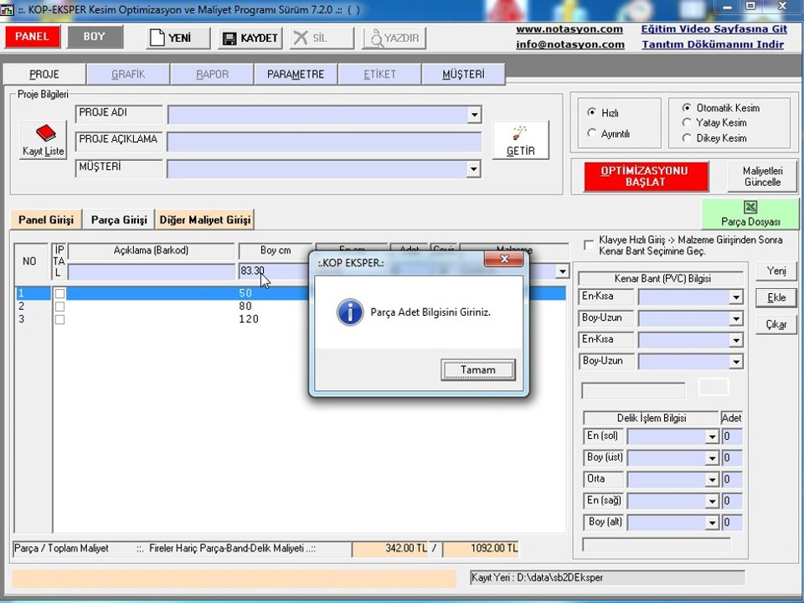
Task: Click the GETİR magic wand button
Action: (x=520, y=140)
